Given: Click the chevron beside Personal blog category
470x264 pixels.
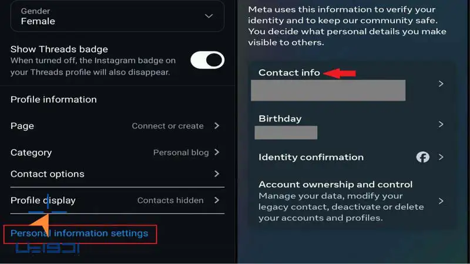Looking at the screenshot, I should (x=217, y=153).
